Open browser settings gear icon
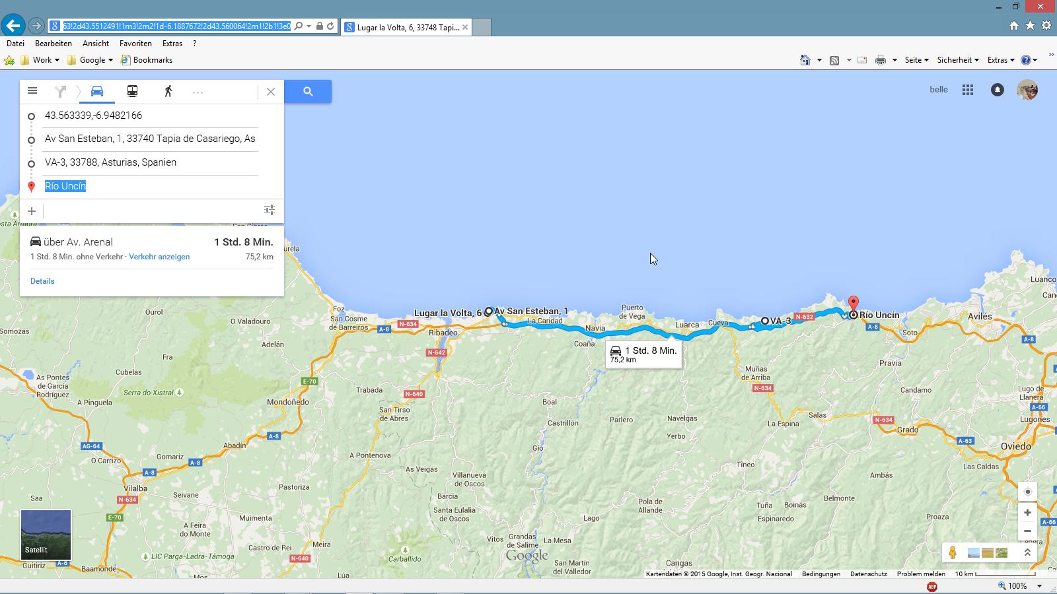Viewport: 1057px width, 594px height. [1046, 26]
